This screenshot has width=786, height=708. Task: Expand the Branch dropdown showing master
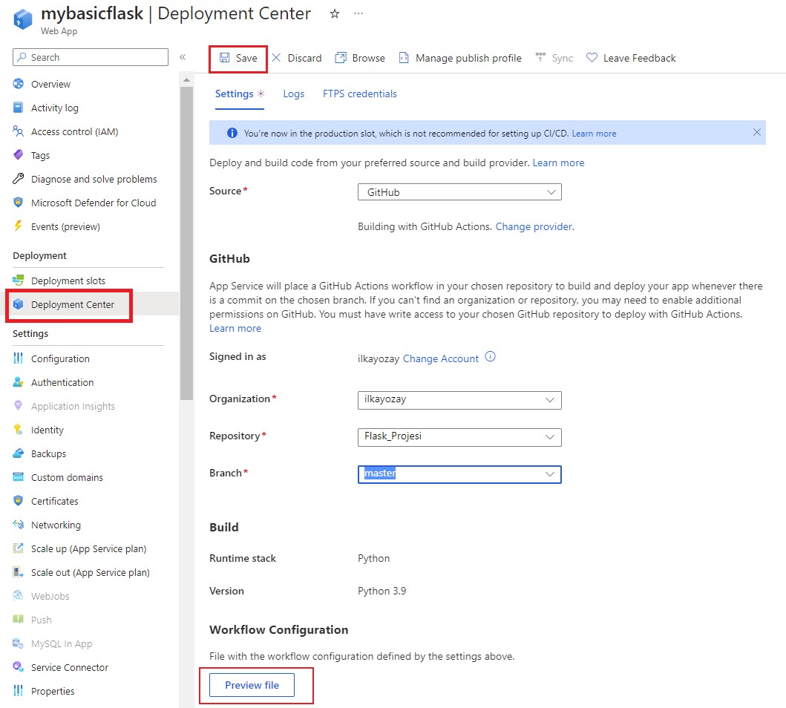click(459, 474)
